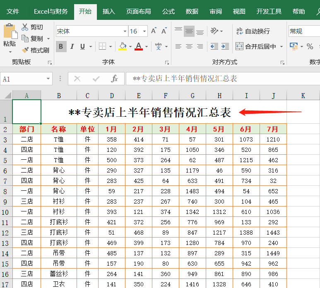This screenshot has height=288, width=320.
Task: Switch to 数据 data tab
Action: pyautogui.click(x=192, y=12)
